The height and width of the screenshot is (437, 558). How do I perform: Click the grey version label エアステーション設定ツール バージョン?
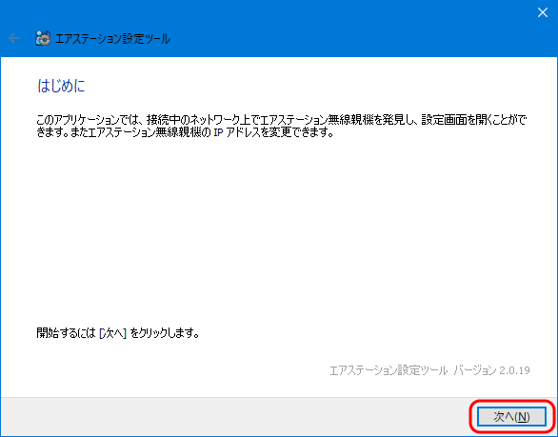click(x=413, y=370)
